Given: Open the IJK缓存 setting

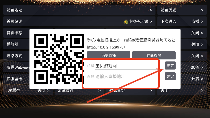Looking at the screenshot, I should 28,90.
